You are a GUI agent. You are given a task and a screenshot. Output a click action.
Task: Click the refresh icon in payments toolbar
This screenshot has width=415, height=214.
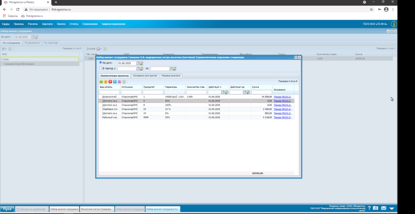click(x=124, y=82)
